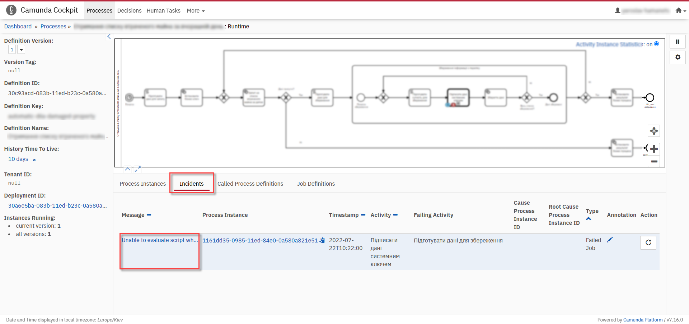The height and width of the screenshot is (324, 689).
Task: Reset diagram viewport with the crosshair icon
Action: point(654,131)
